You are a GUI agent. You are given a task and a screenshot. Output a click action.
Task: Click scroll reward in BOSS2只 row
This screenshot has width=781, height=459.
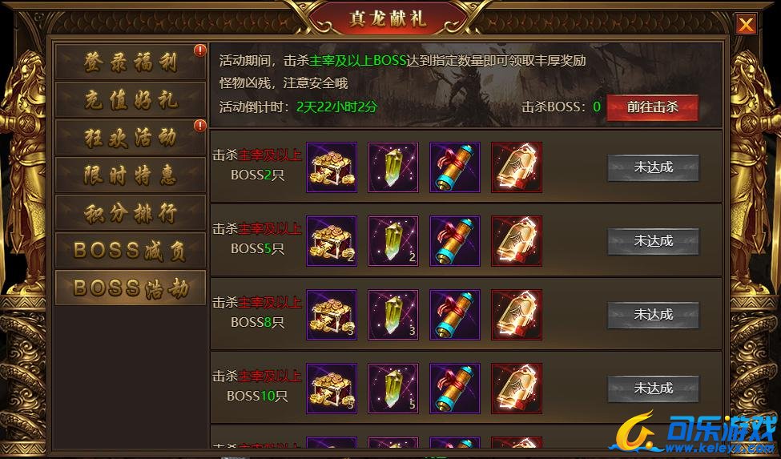point(455,167)
